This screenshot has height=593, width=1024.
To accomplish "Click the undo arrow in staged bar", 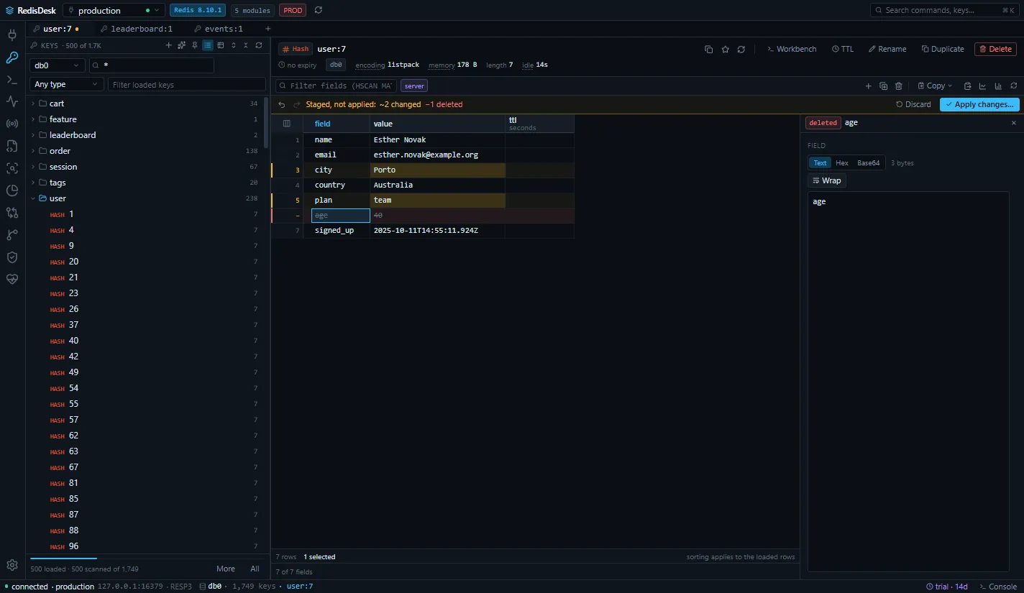I will (x=282, y=104).
